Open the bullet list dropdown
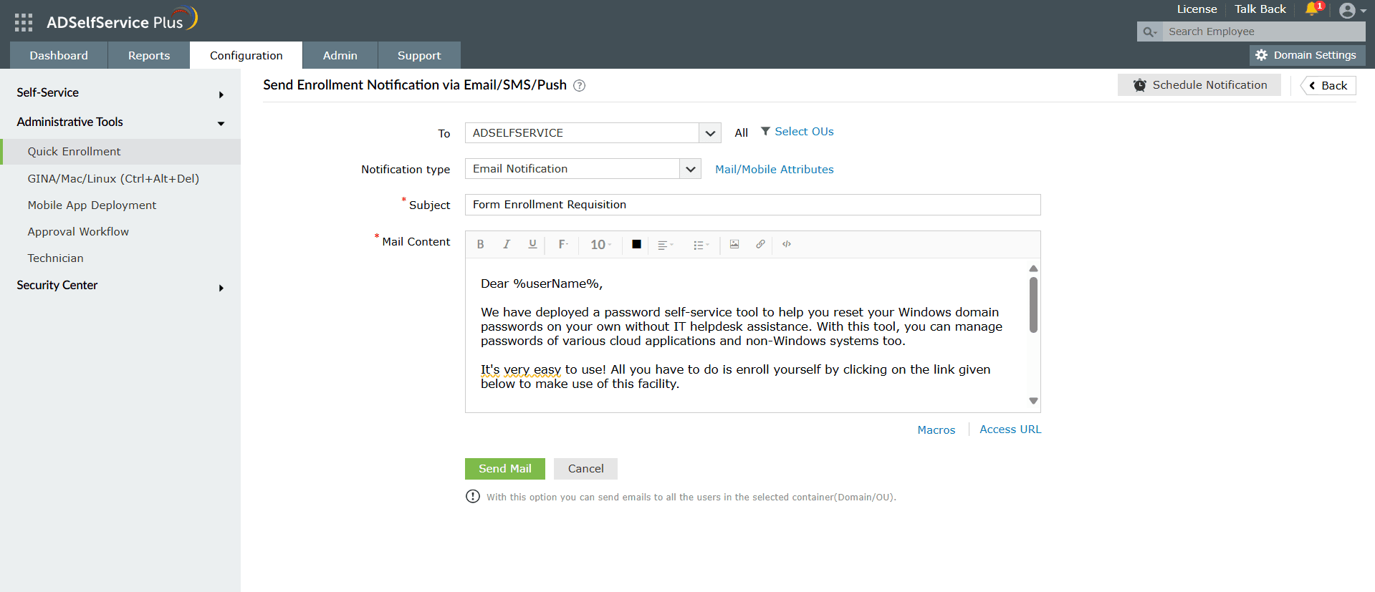Viewport: 1375px width, 592px height. 701,245
